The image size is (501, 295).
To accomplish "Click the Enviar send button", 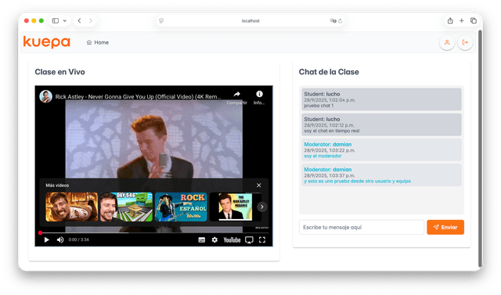I will [445, 228].
